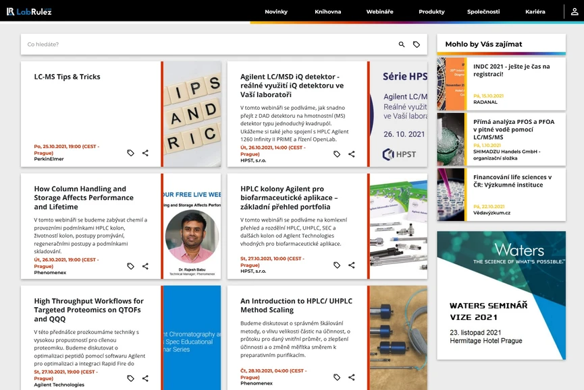Screen dimensions: 584x390
Task: Open the Knihovna menu
Action: point(327,11)
